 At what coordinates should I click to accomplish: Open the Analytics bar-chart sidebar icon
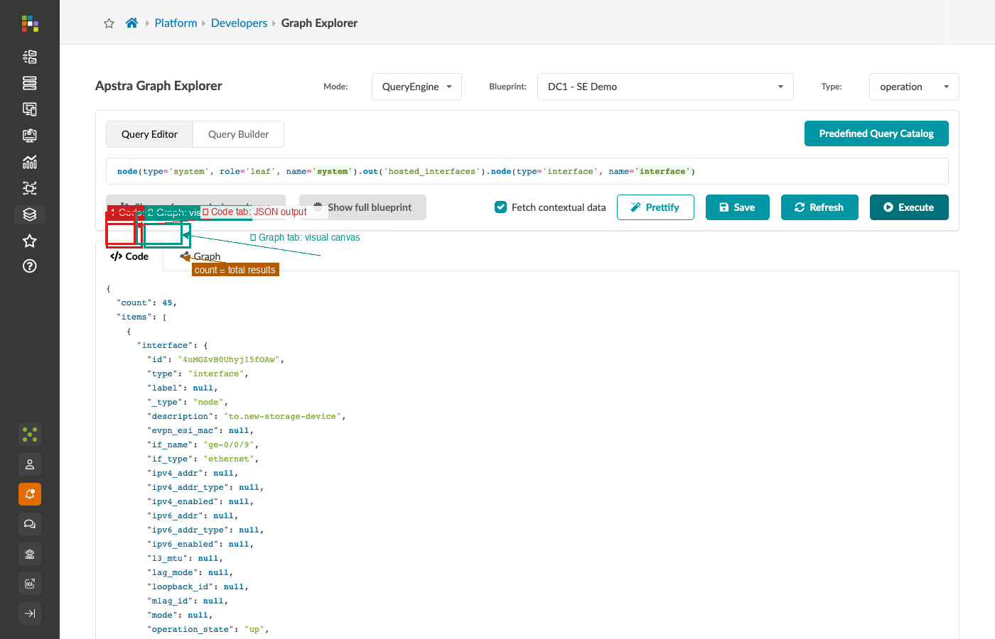(x=30, y=162)
